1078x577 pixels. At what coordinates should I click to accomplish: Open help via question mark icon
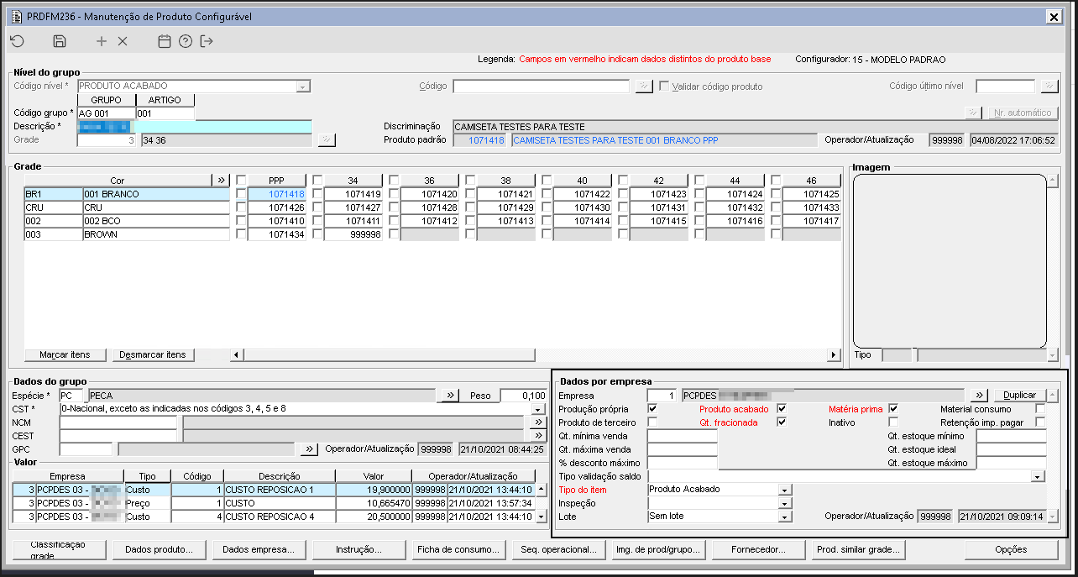point(186,41)
